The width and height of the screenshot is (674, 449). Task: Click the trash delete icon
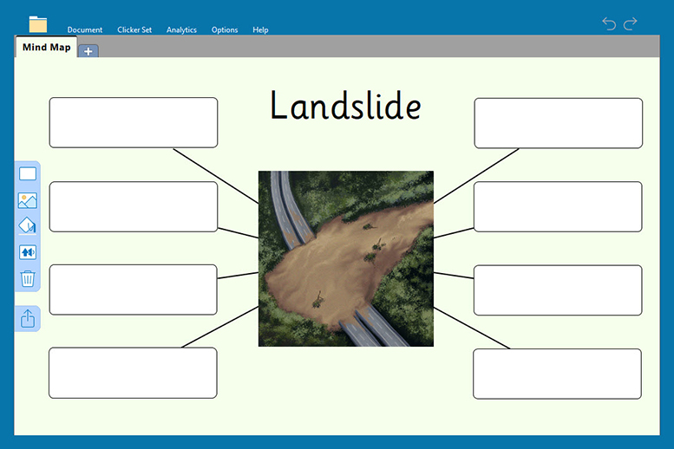click(x=28, y=278)
